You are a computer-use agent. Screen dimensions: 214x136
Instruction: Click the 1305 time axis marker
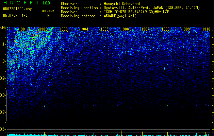pyautogui.click(x=104, y=29)
